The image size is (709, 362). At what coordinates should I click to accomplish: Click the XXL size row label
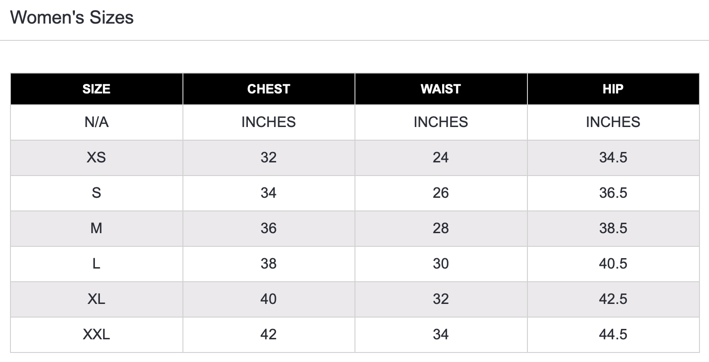(96, 334)
